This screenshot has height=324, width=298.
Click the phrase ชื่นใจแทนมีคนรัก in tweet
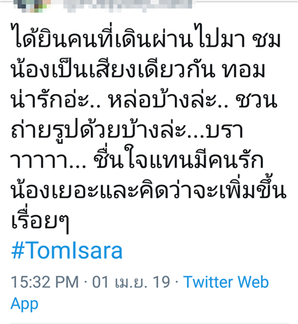coord(179,157)
